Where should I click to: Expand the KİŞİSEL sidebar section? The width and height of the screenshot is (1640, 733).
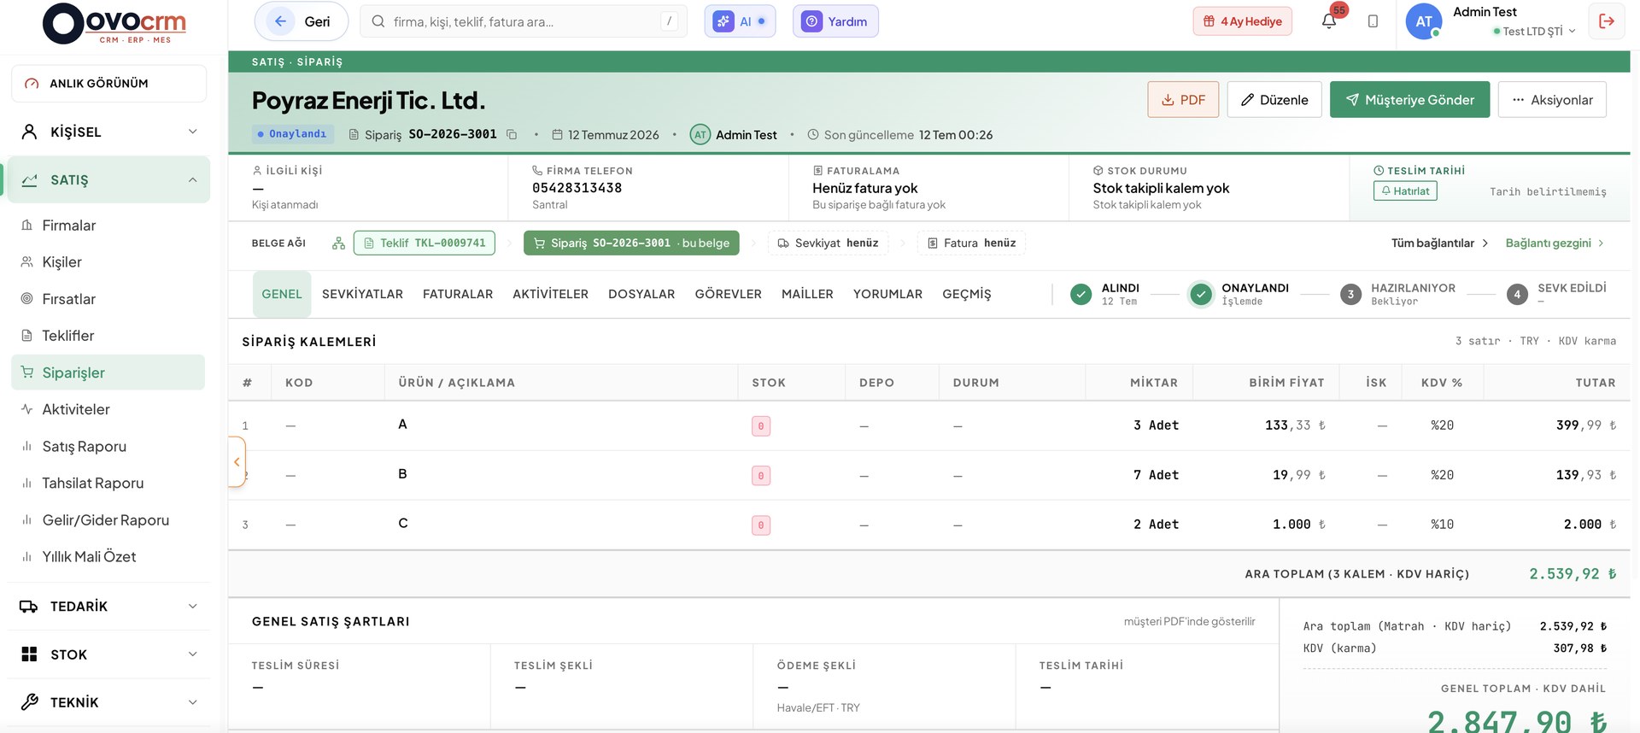[x=108, y=132]
